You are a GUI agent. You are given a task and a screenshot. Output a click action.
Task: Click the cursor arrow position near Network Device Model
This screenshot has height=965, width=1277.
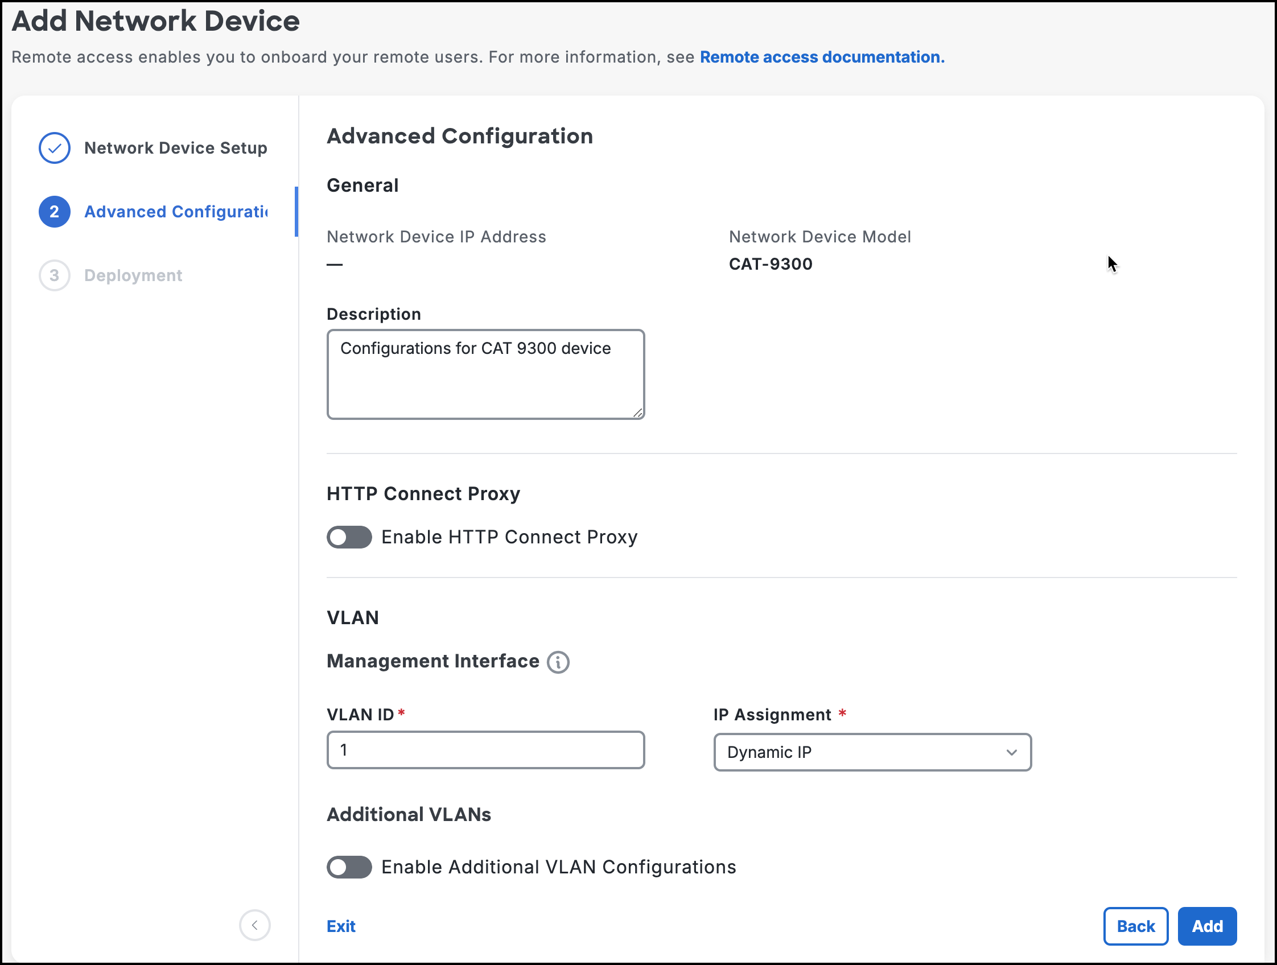pyautogui.click(x=1111, y=263)
